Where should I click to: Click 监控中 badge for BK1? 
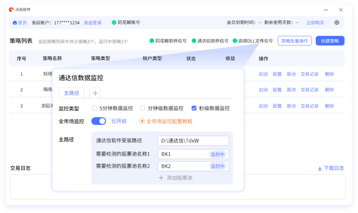pyautogui.click(x=217, y=154)
